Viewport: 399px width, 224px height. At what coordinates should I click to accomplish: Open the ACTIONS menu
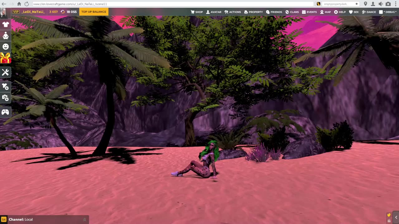point(233,12)
